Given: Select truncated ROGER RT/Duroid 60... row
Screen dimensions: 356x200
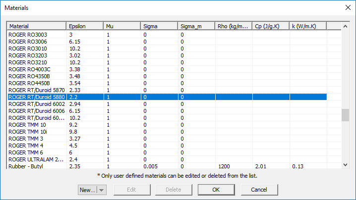Looking at the screenshot, I should pos(167,118).
